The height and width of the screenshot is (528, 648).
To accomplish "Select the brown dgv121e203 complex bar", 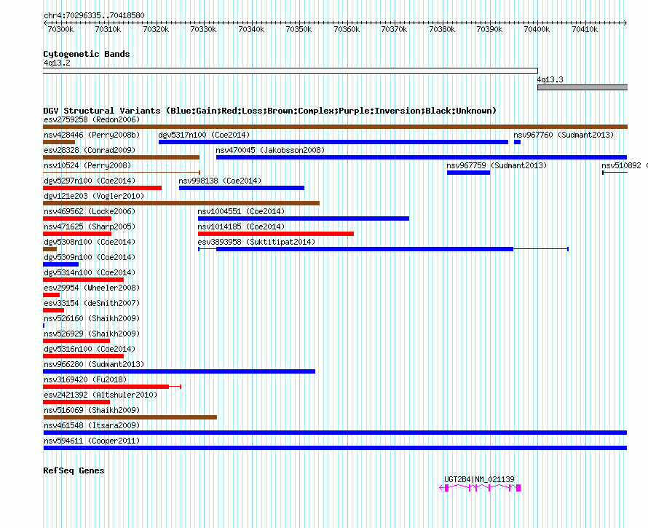I will [x=181, y=203].
